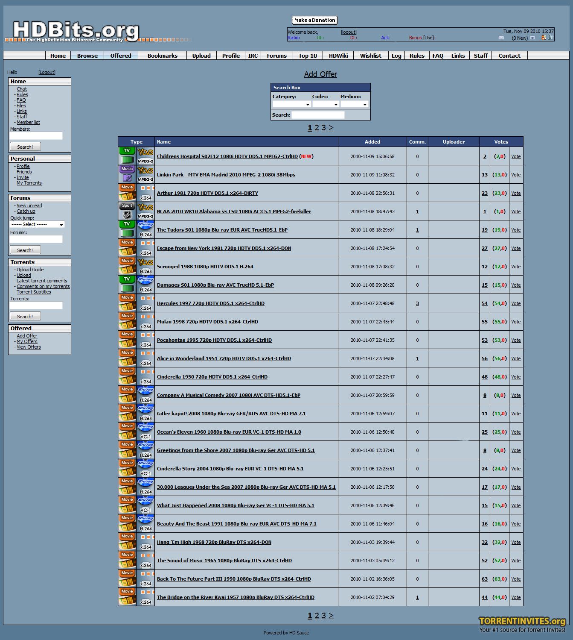Click the Movie category icon for Mulan 1998

coord(127,321)
